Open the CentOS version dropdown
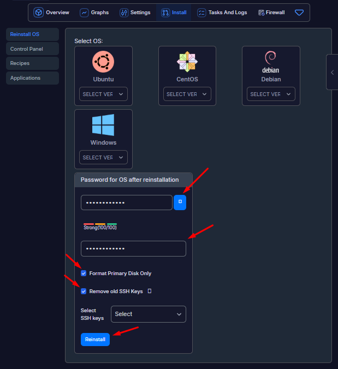This screenshot has width=338, height=369. (x=187, y=94)
